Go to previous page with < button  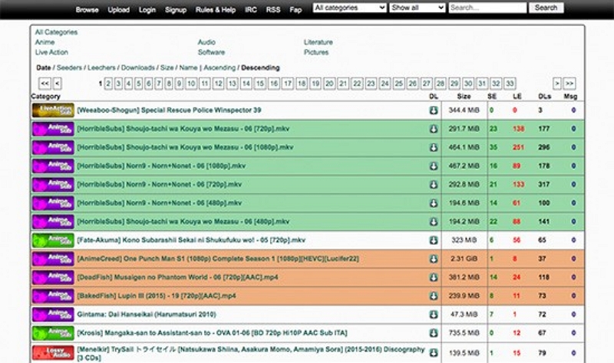coord(57,84)
